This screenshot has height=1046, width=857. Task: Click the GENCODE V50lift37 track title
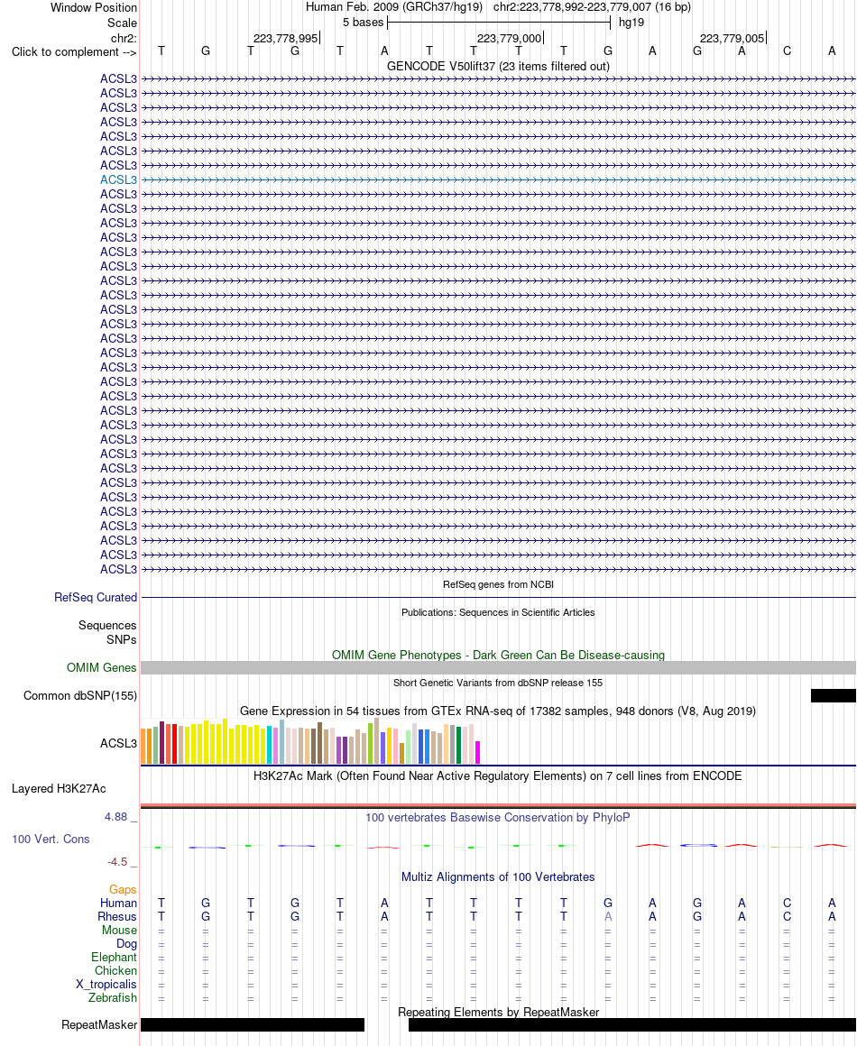pyautogui.click(x=498, y=66)
